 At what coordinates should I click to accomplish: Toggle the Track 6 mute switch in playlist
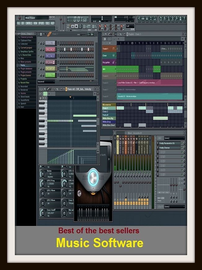click(x=116, y=83)
